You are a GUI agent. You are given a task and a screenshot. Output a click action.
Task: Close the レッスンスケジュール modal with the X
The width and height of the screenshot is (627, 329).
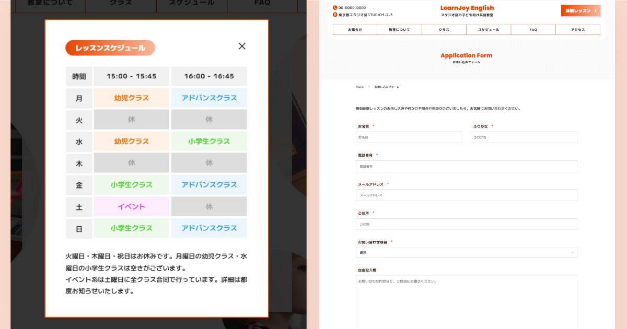click(x=242, y=46)
